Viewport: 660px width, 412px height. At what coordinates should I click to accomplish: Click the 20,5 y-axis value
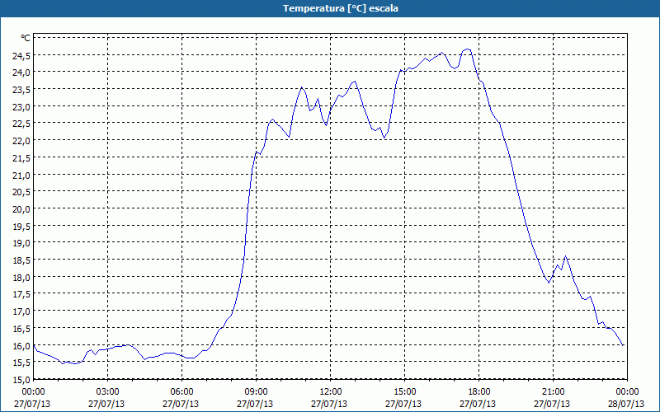click(21, 192)
